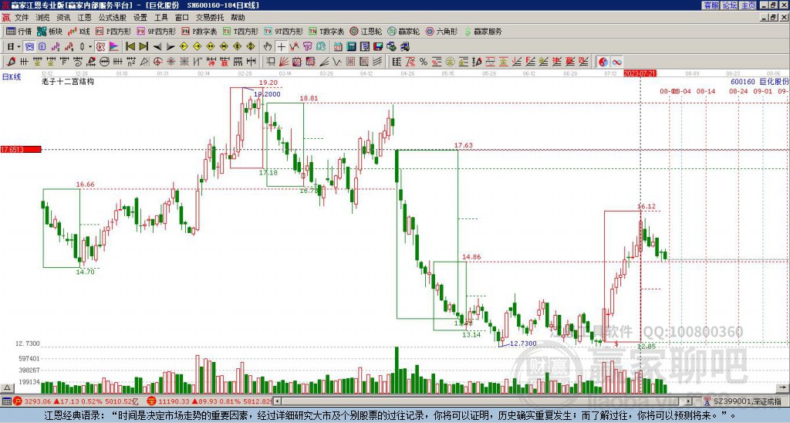
Task: Click the volume panel up-triangle button
Action: [7, 388]
